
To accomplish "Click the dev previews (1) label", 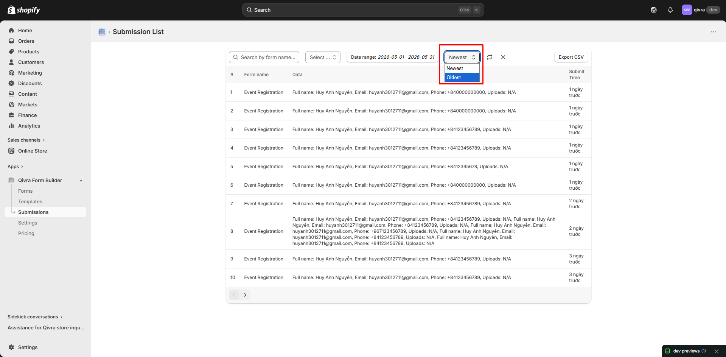I will (689, 351).
